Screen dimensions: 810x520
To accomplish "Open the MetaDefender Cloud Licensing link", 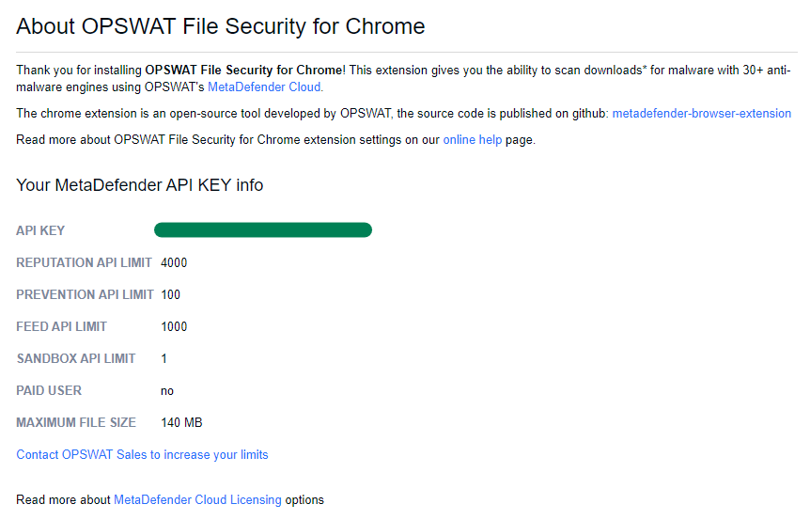I will pyautogui.click(x=197, y=499).
